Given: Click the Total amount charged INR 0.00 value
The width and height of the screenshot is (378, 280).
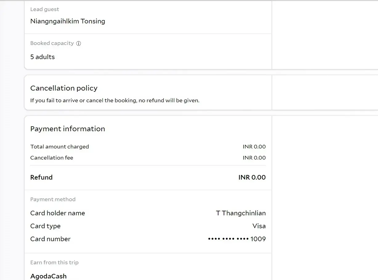Looking at the screenshot, I should click(x=254, y=147).
